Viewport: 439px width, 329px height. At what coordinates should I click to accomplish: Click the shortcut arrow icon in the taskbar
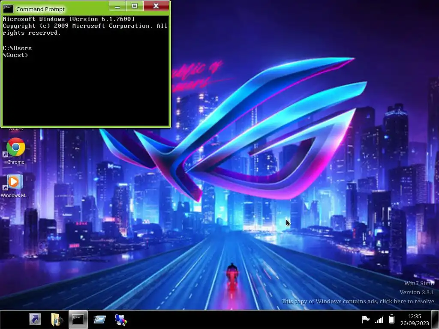click(35, 319)
